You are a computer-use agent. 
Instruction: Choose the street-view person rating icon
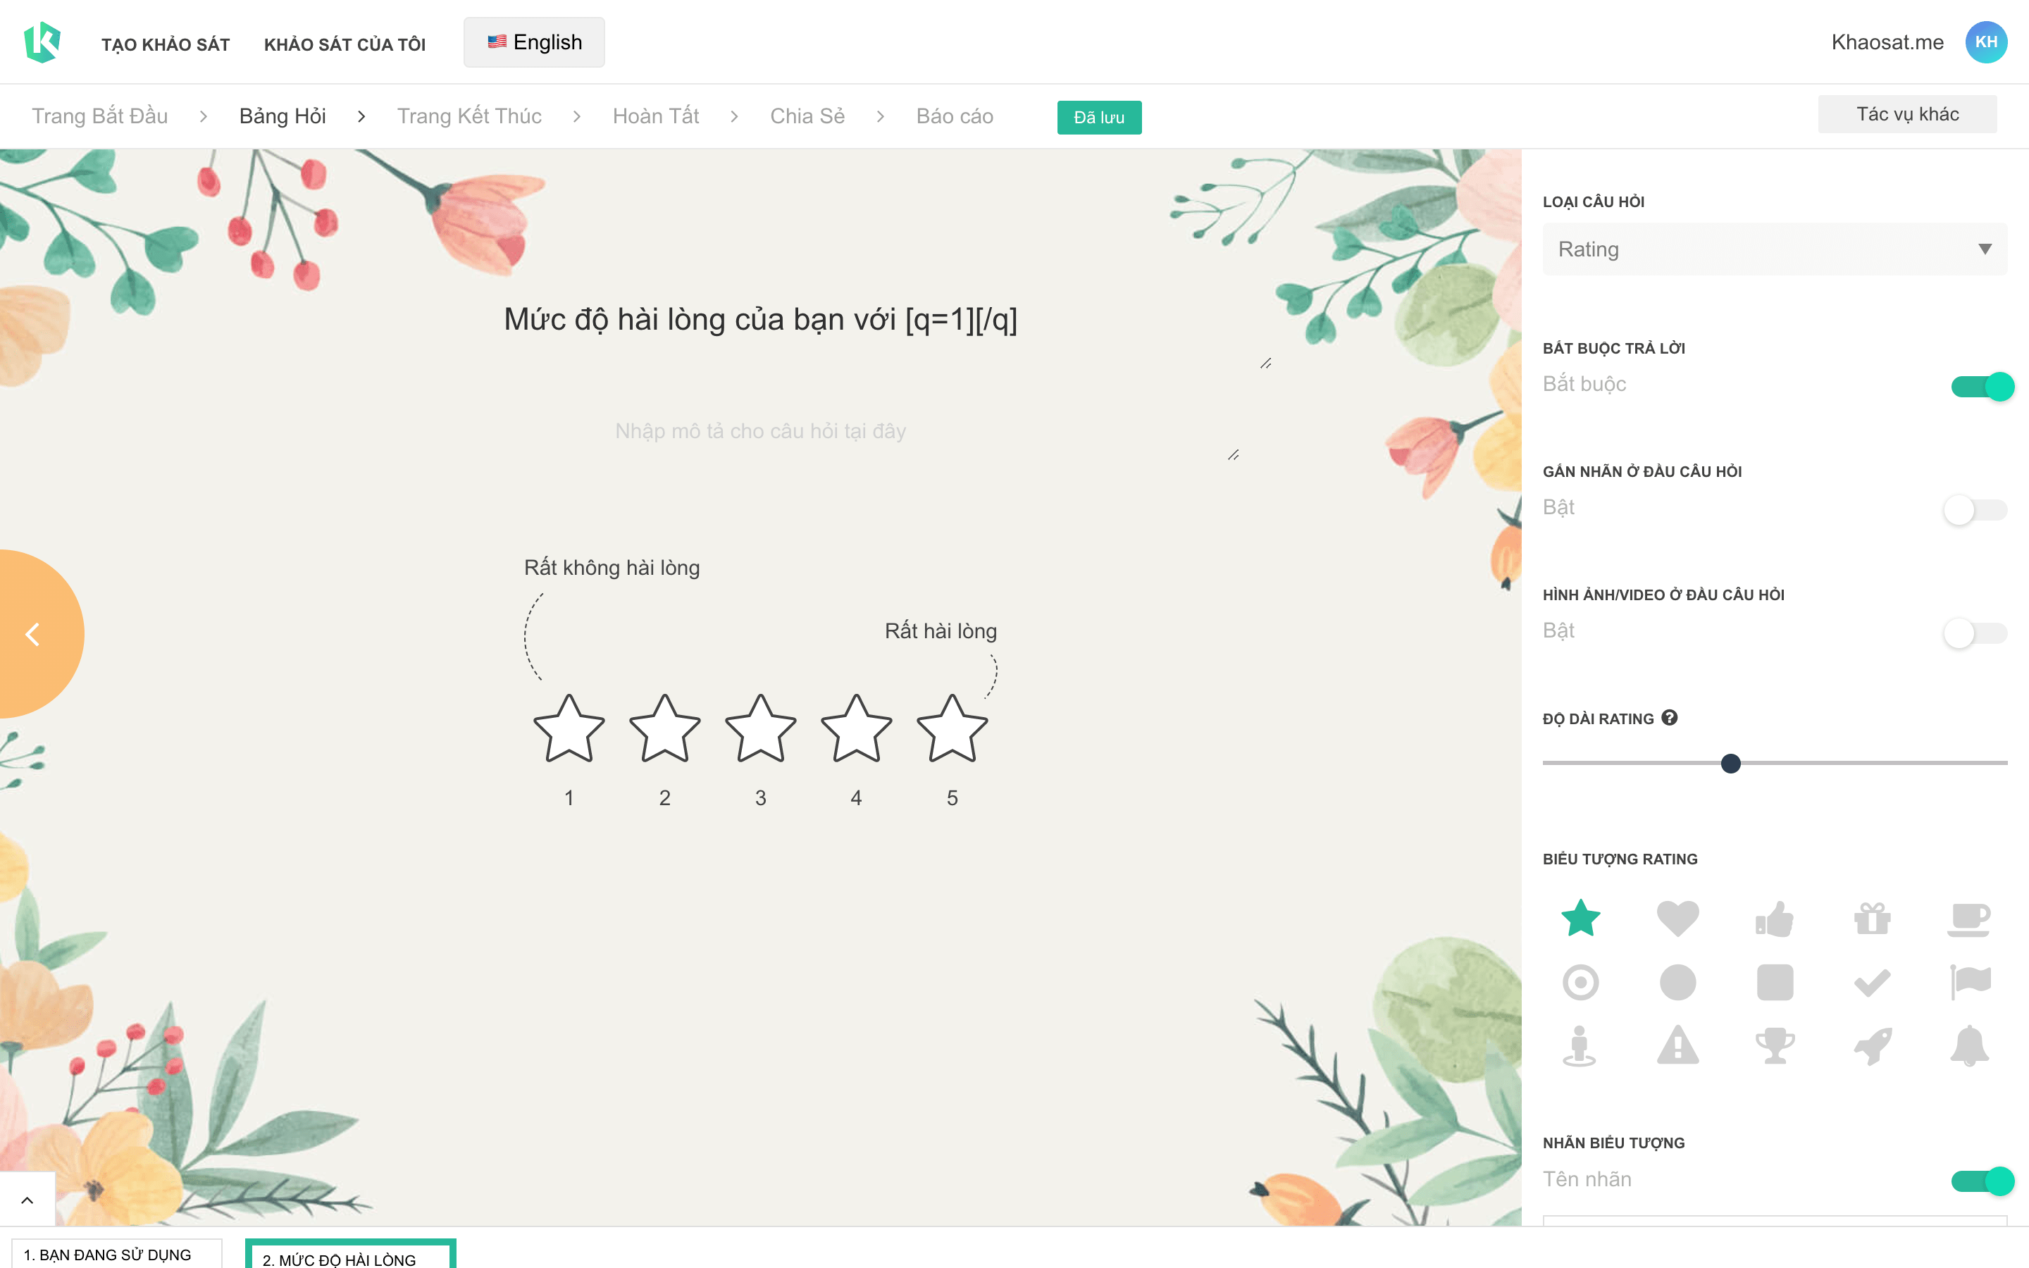pos(1580,1046)
